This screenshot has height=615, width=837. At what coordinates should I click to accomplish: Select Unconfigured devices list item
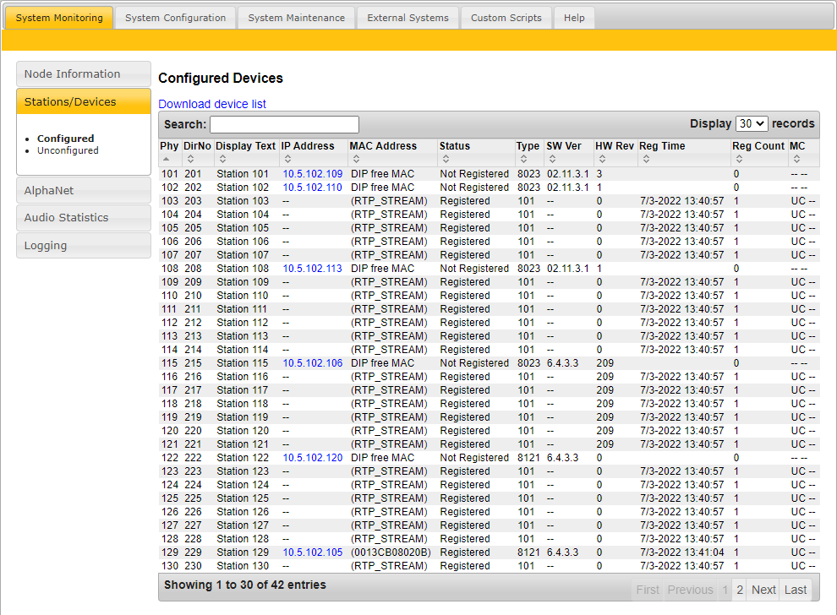(x=68, y=150)
